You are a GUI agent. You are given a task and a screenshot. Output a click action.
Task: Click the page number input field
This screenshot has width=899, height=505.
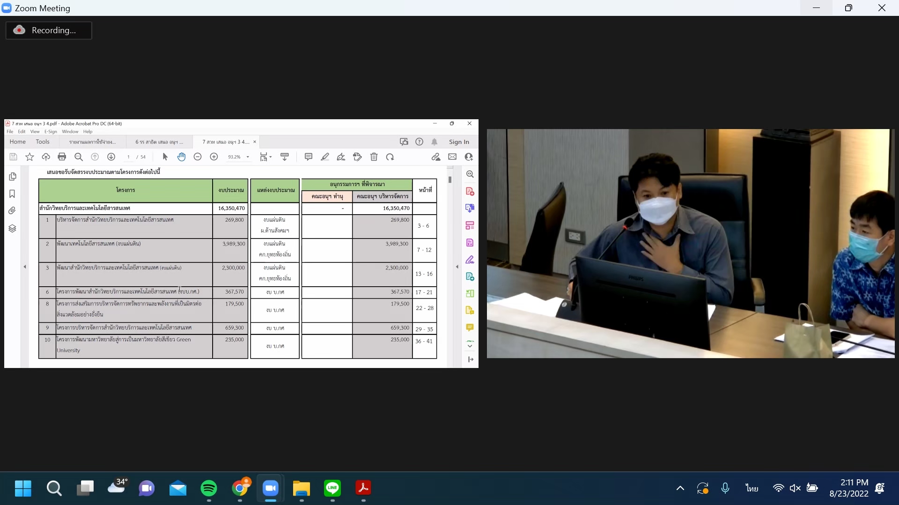click(128, 157)
